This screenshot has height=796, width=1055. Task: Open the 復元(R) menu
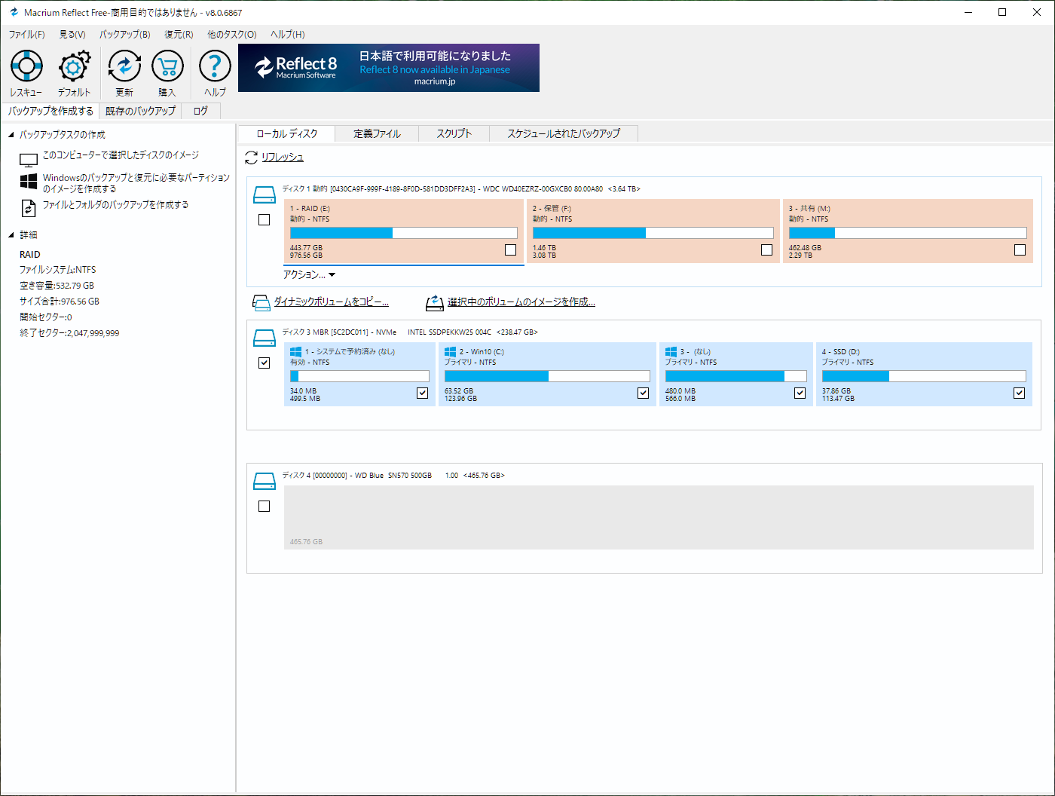(x=179, y=35)
